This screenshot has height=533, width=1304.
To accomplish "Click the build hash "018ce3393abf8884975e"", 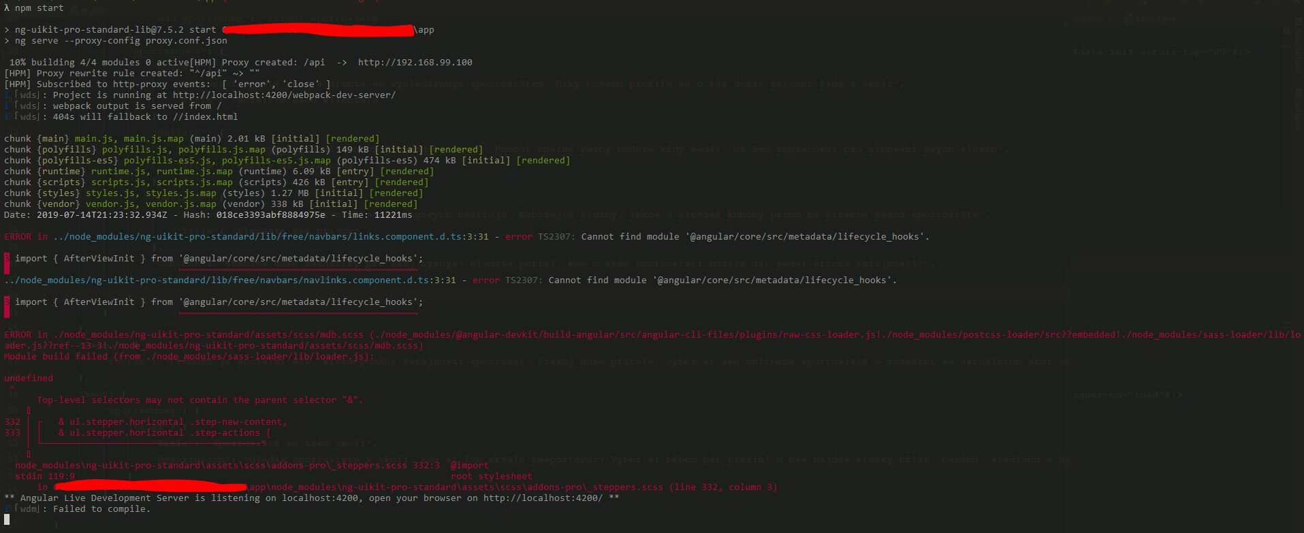I will (270, 215).
